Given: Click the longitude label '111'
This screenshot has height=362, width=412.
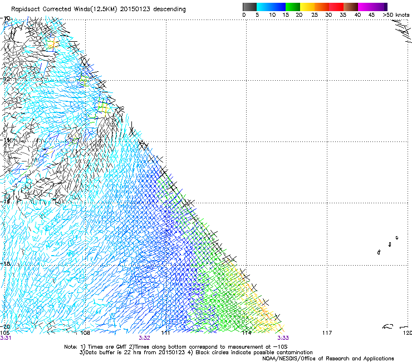Looking at the screenshot, I should click(x=165, y=333).
